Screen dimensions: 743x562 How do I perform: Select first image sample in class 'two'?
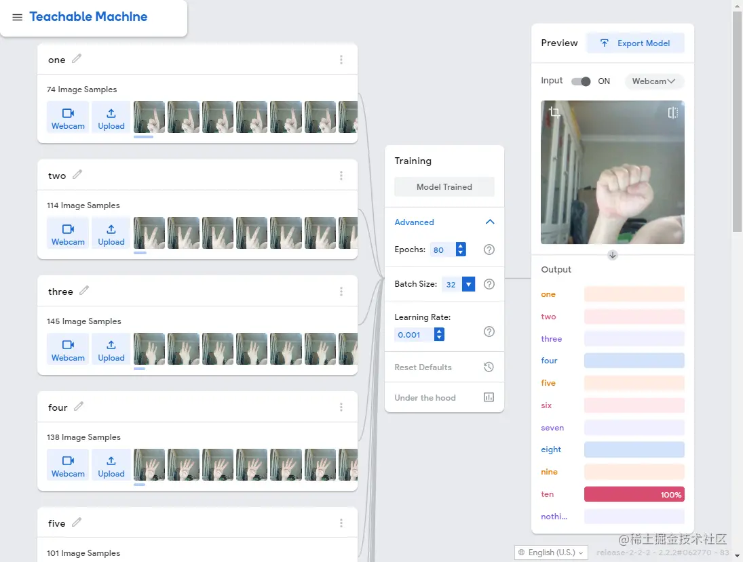coord(149,233)
